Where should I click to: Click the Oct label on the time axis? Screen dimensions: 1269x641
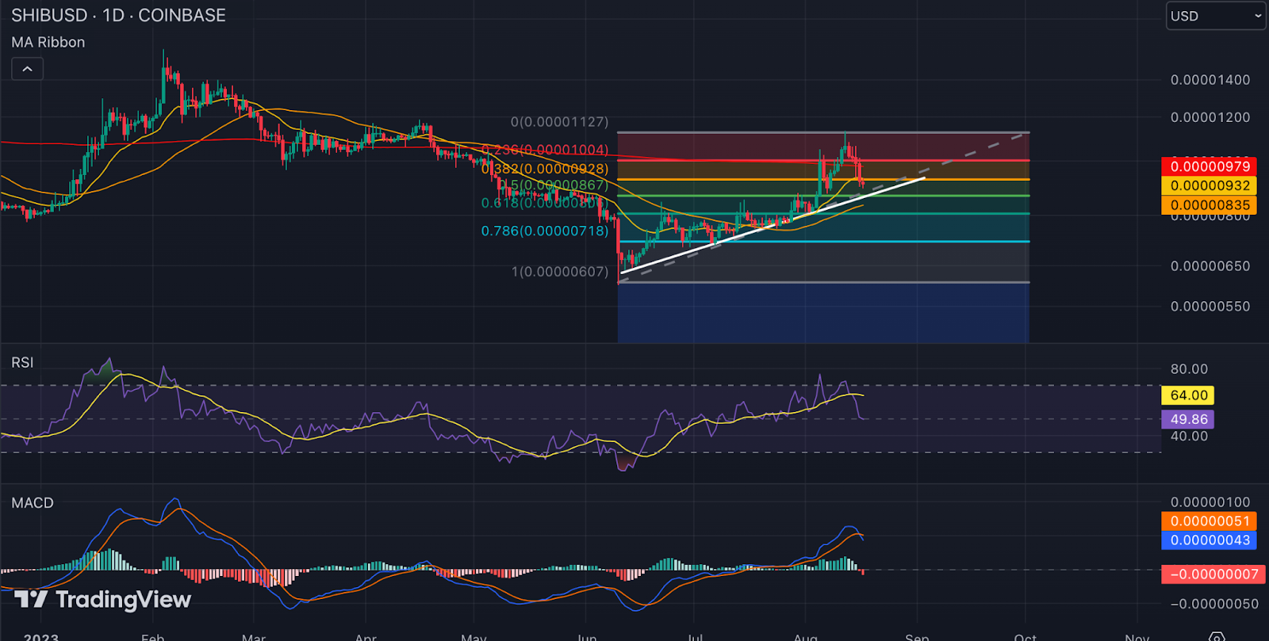(1026, 636)
